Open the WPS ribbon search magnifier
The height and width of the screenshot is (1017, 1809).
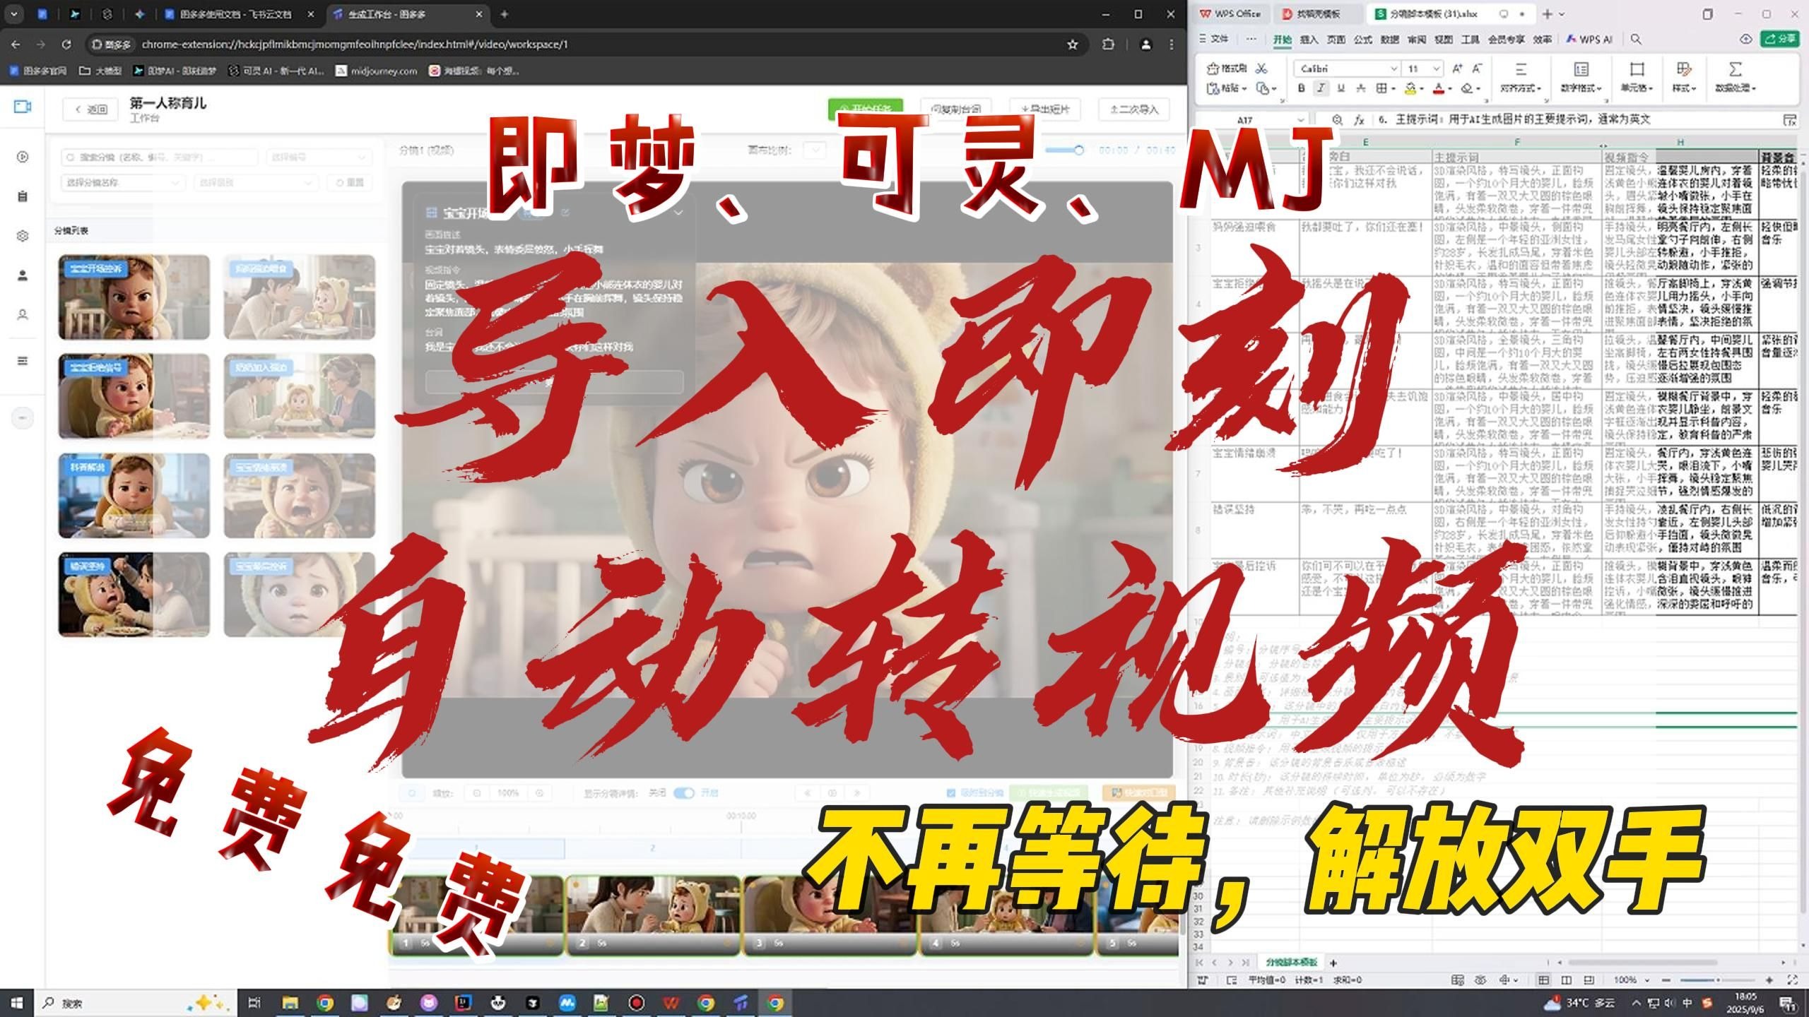(x=1636, y=40)
